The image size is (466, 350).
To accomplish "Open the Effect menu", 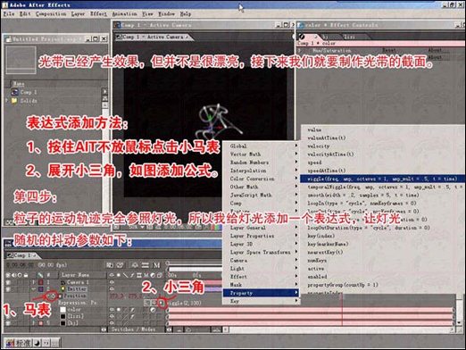I will coord(98,14).
